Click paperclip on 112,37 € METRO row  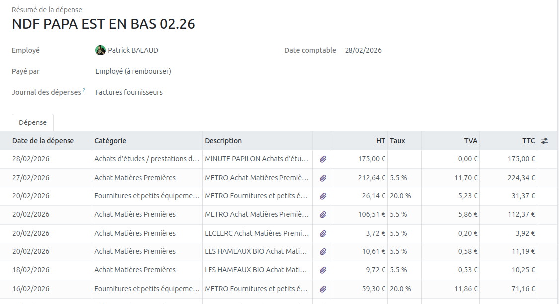(x=323, y=215)
